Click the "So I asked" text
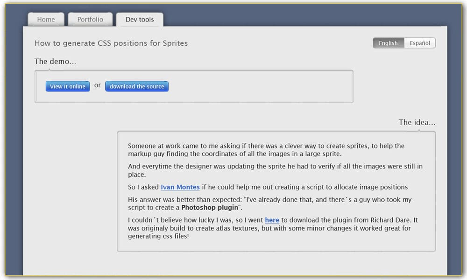The image size is (467, 280). click(x=143, y=187)
